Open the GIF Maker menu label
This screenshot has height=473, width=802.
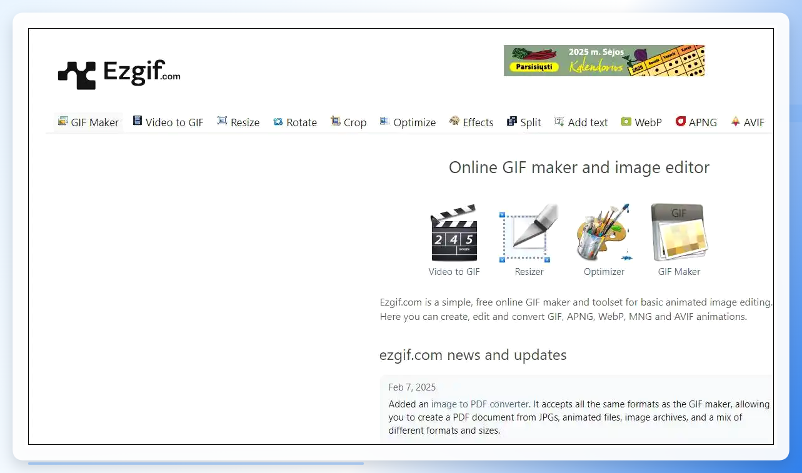click(x=95, y=122)
